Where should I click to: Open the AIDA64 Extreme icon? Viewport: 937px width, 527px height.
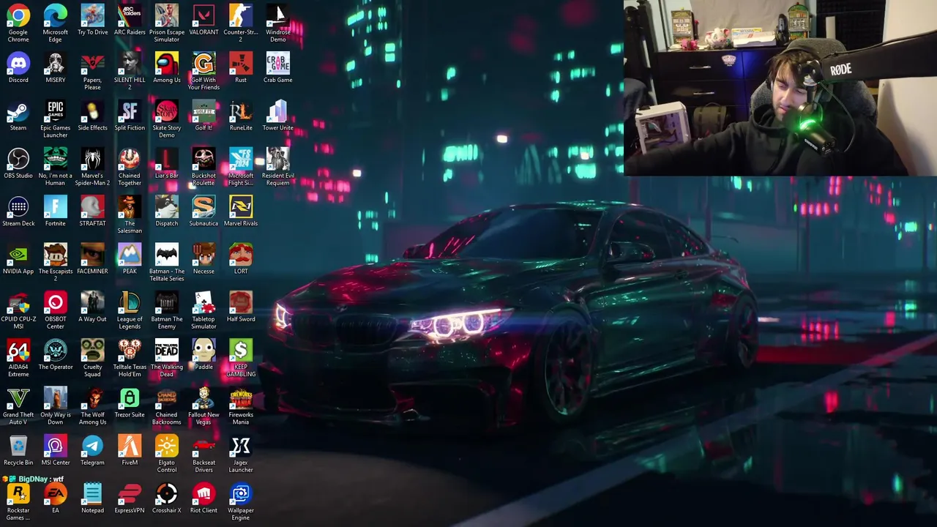tap(18, 358)
